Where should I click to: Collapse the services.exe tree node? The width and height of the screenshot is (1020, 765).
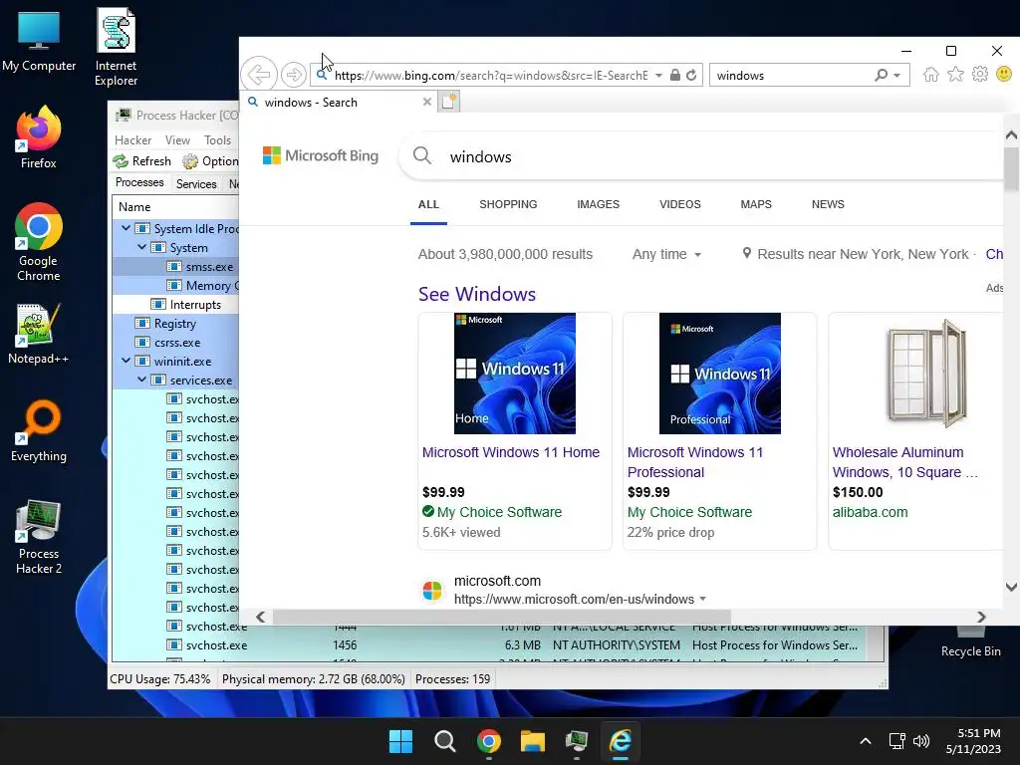(141, 380)
